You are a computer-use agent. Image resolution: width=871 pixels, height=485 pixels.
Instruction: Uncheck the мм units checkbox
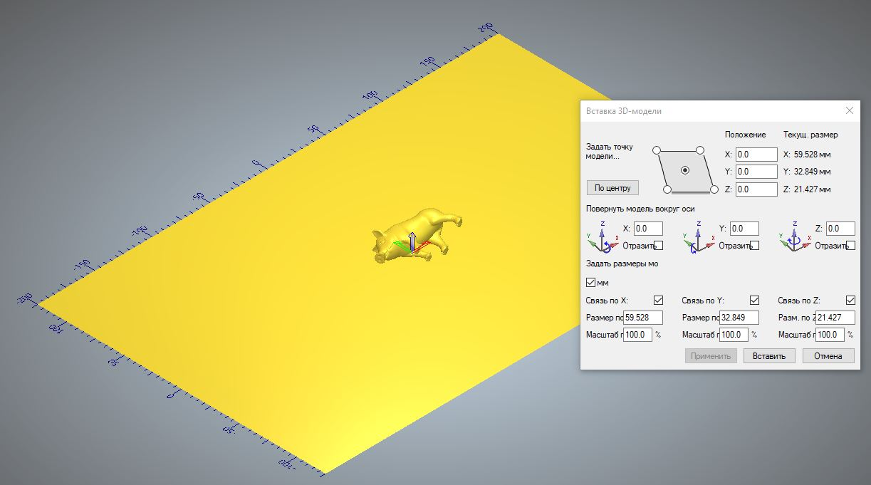tap(590, 283)
